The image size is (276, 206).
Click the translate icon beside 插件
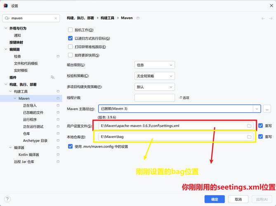point(52,77)
